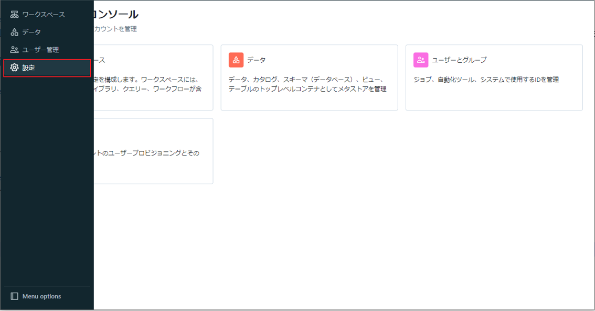Open ワークスペース from the sidebar menu
Screen dimensions: 595x311
[44, 15]
